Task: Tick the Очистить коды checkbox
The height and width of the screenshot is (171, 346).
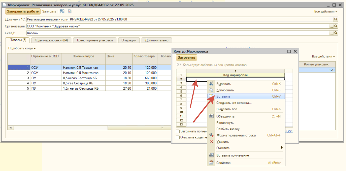Action: tap(178, 137)
